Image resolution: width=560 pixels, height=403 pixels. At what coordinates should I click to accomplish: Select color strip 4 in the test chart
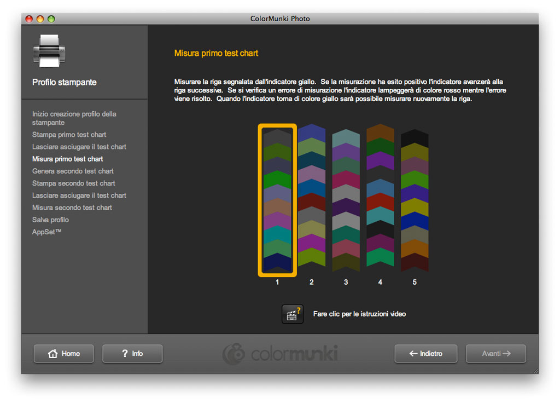click(x=380, y=195)
